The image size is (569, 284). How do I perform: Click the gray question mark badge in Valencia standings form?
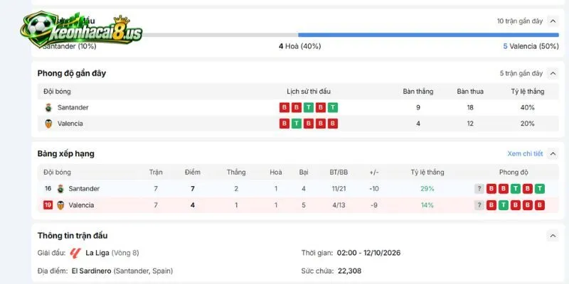coord(479,205)
